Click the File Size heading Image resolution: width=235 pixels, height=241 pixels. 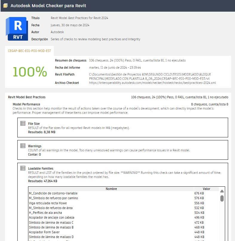(34, 124)
